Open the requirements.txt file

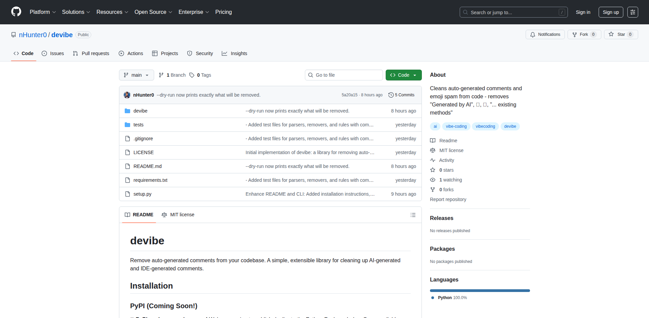tap(150, 180)
